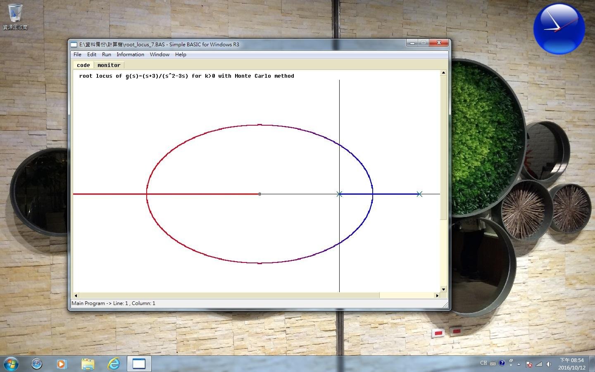Click the rightmost pole X marker
This screenshot has width=595, height=372.
click(x=419, y=194)
